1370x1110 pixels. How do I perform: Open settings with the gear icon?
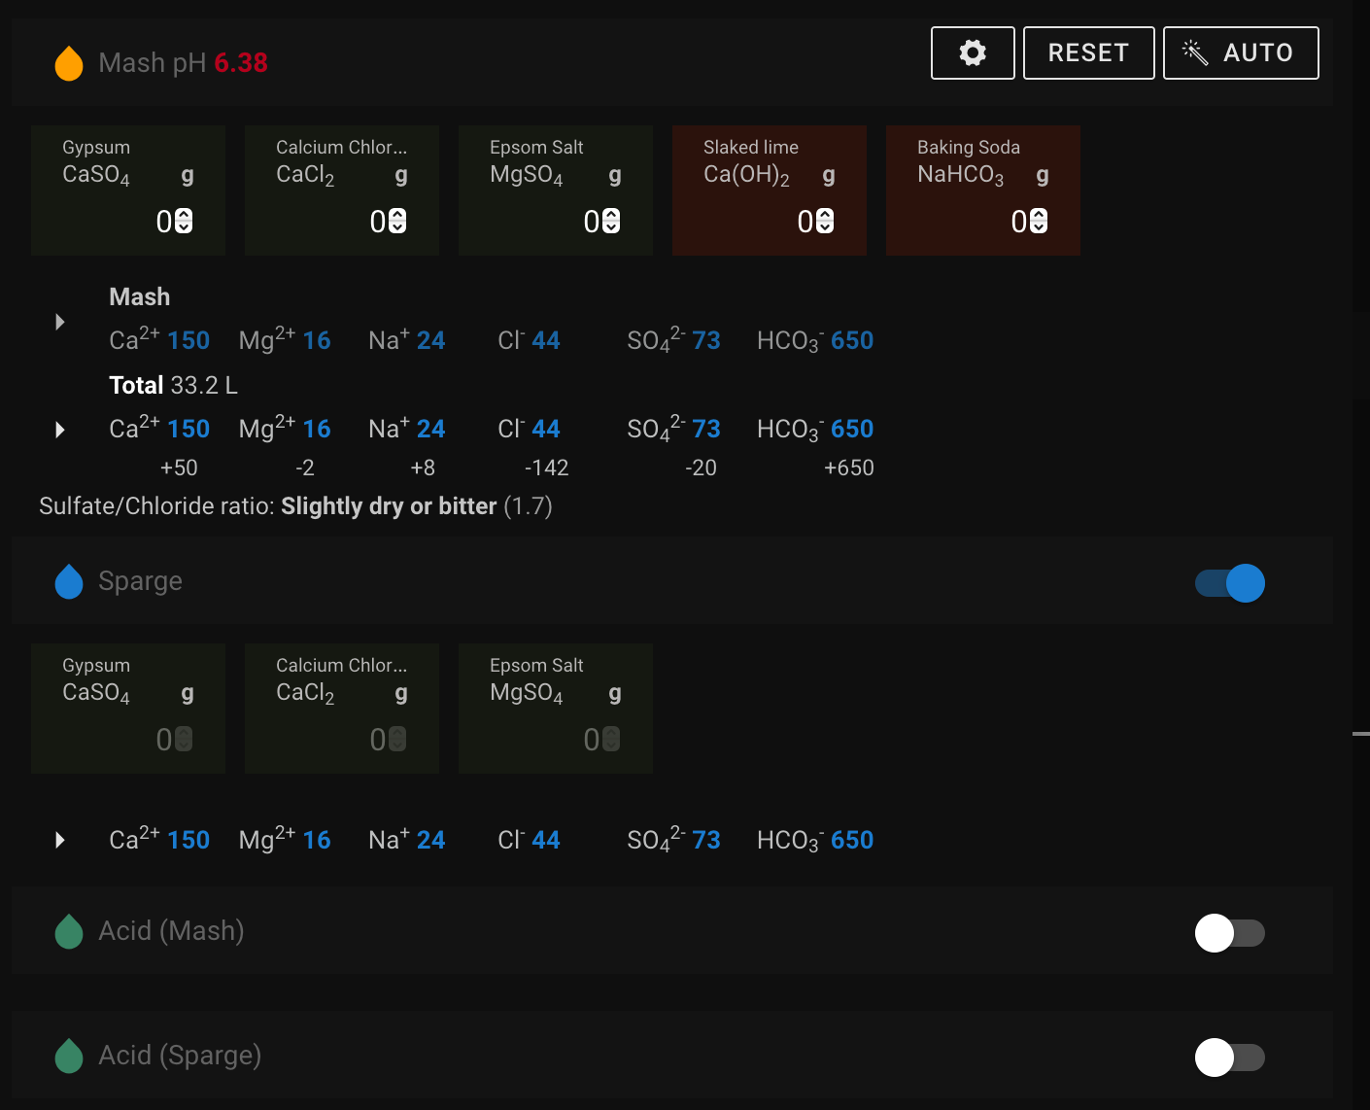point(973,52)
